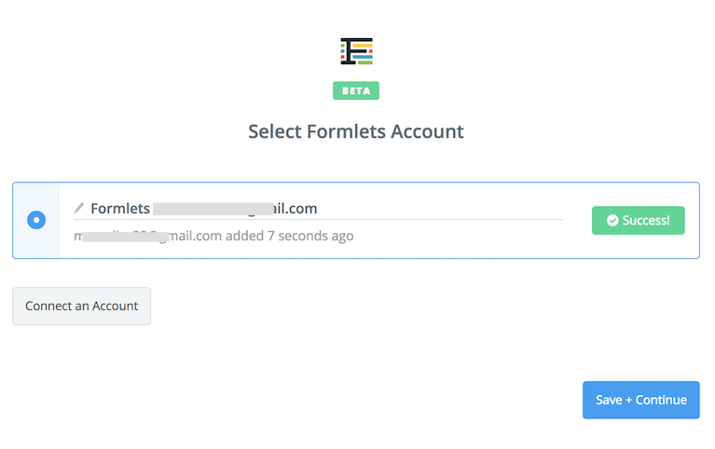Click the Success! test button
This screenshot has height=449, width=715.
(x=638, y=221)
